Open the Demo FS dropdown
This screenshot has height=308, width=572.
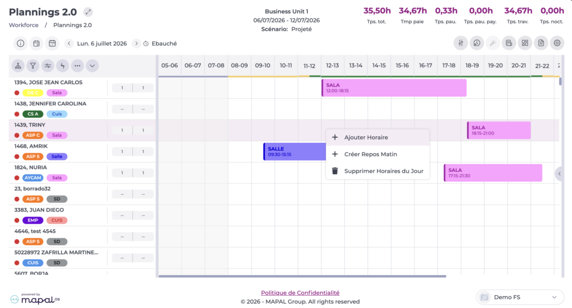[x=520, y=297]
